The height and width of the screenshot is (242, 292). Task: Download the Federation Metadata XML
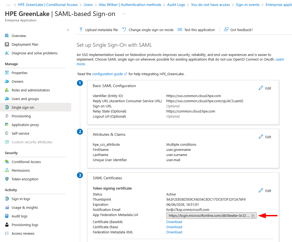(174, 232)
